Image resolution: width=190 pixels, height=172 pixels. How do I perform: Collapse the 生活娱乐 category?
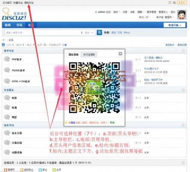click(183, 90)
